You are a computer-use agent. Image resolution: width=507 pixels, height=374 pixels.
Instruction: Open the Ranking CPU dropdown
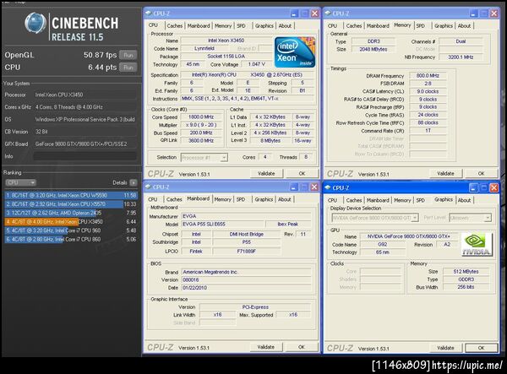click(x=20, y=182)
